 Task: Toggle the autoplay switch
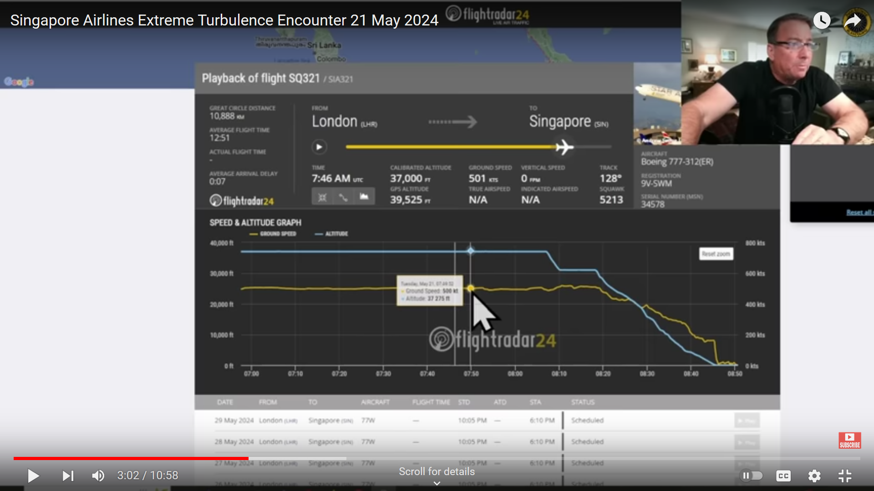[752, 476]
